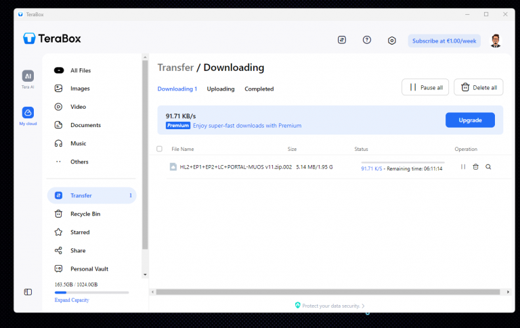This screenshot has width=520, height=328.
Task: Click Pause all button
Action: click(425, 87)
